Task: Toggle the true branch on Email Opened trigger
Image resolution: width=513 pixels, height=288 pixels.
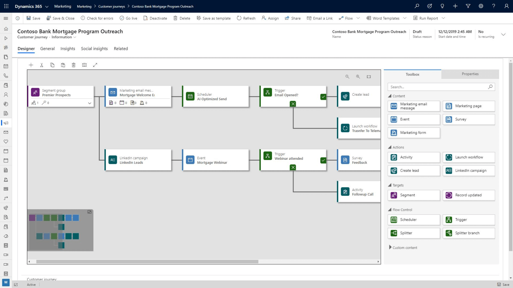Action: click(x=323, y=97)
